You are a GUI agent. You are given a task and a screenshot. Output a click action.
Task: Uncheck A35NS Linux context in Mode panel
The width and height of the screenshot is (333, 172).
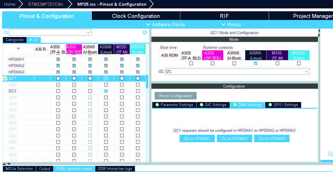[x=256, y=63]
